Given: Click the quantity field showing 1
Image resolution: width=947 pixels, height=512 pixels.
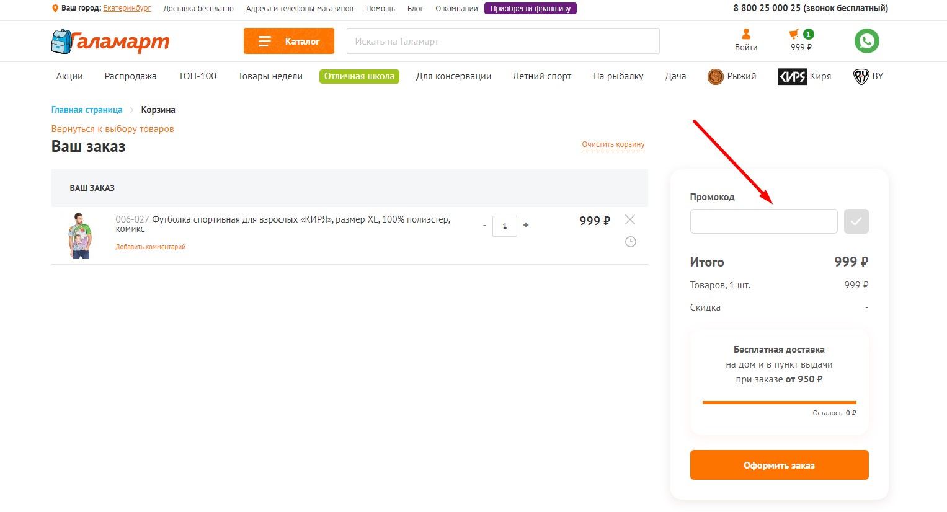Looking at the screenshot, I should (505, 226).
